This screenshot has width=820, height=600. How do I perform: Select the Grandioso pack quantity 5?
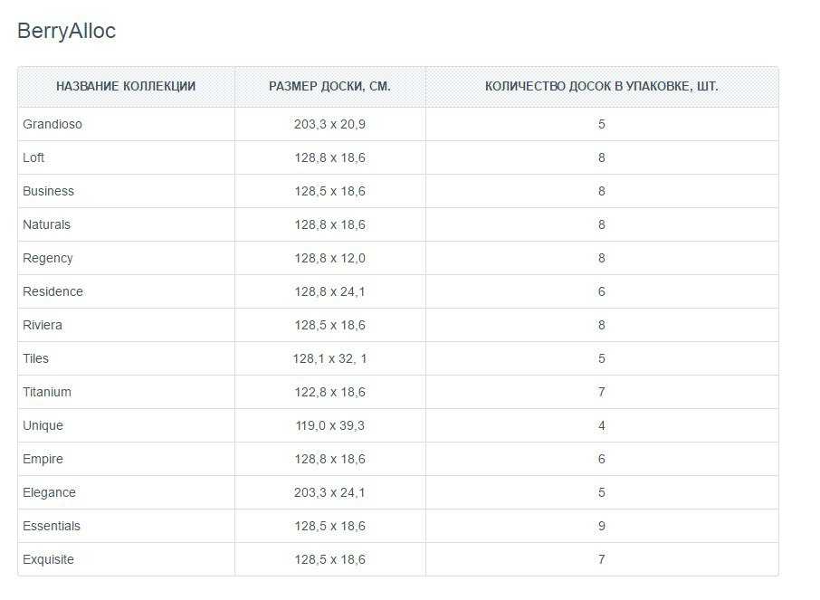[x=602, y=124]
